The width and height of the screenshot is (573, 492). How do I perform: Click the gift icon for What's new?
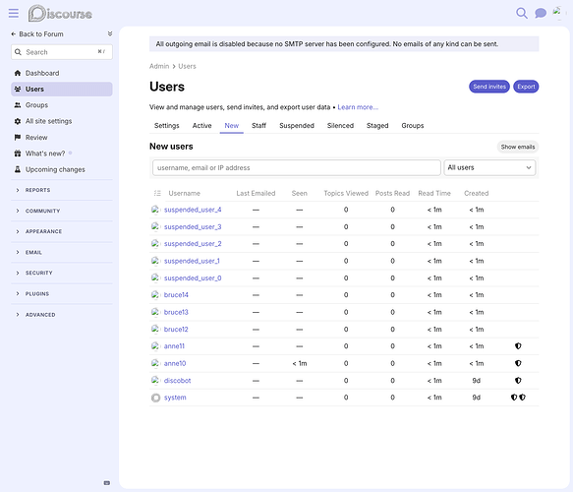(x=18, y=154)
